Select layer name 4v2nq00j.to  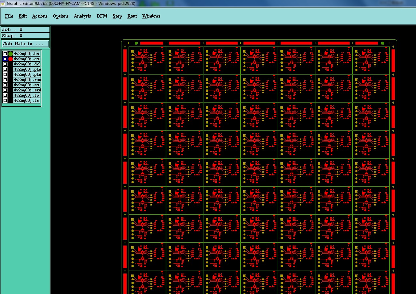(x=26, y=95)
